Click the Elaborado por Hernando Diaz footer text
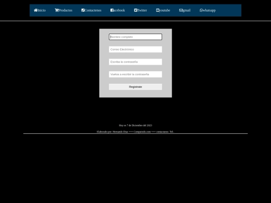 135,132
